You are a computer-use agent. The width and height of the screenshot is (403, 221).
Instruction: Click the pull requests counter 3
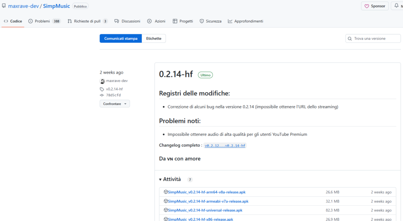[x=105, y=21]
